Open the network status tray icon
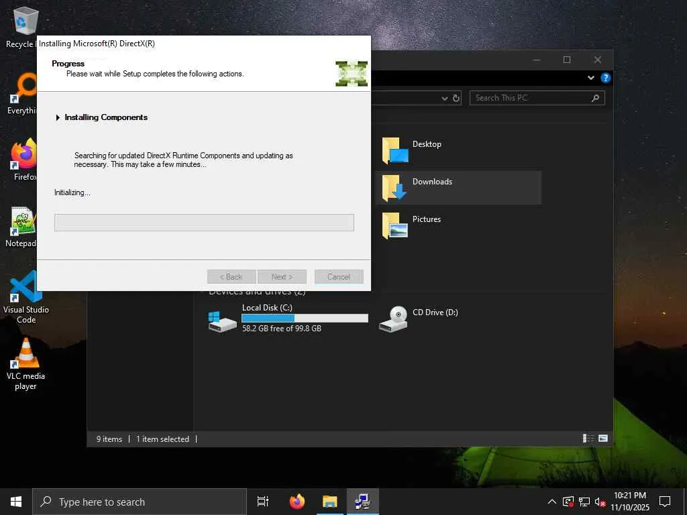The height and width of the screenshot is (515, 687). point(584,502)
